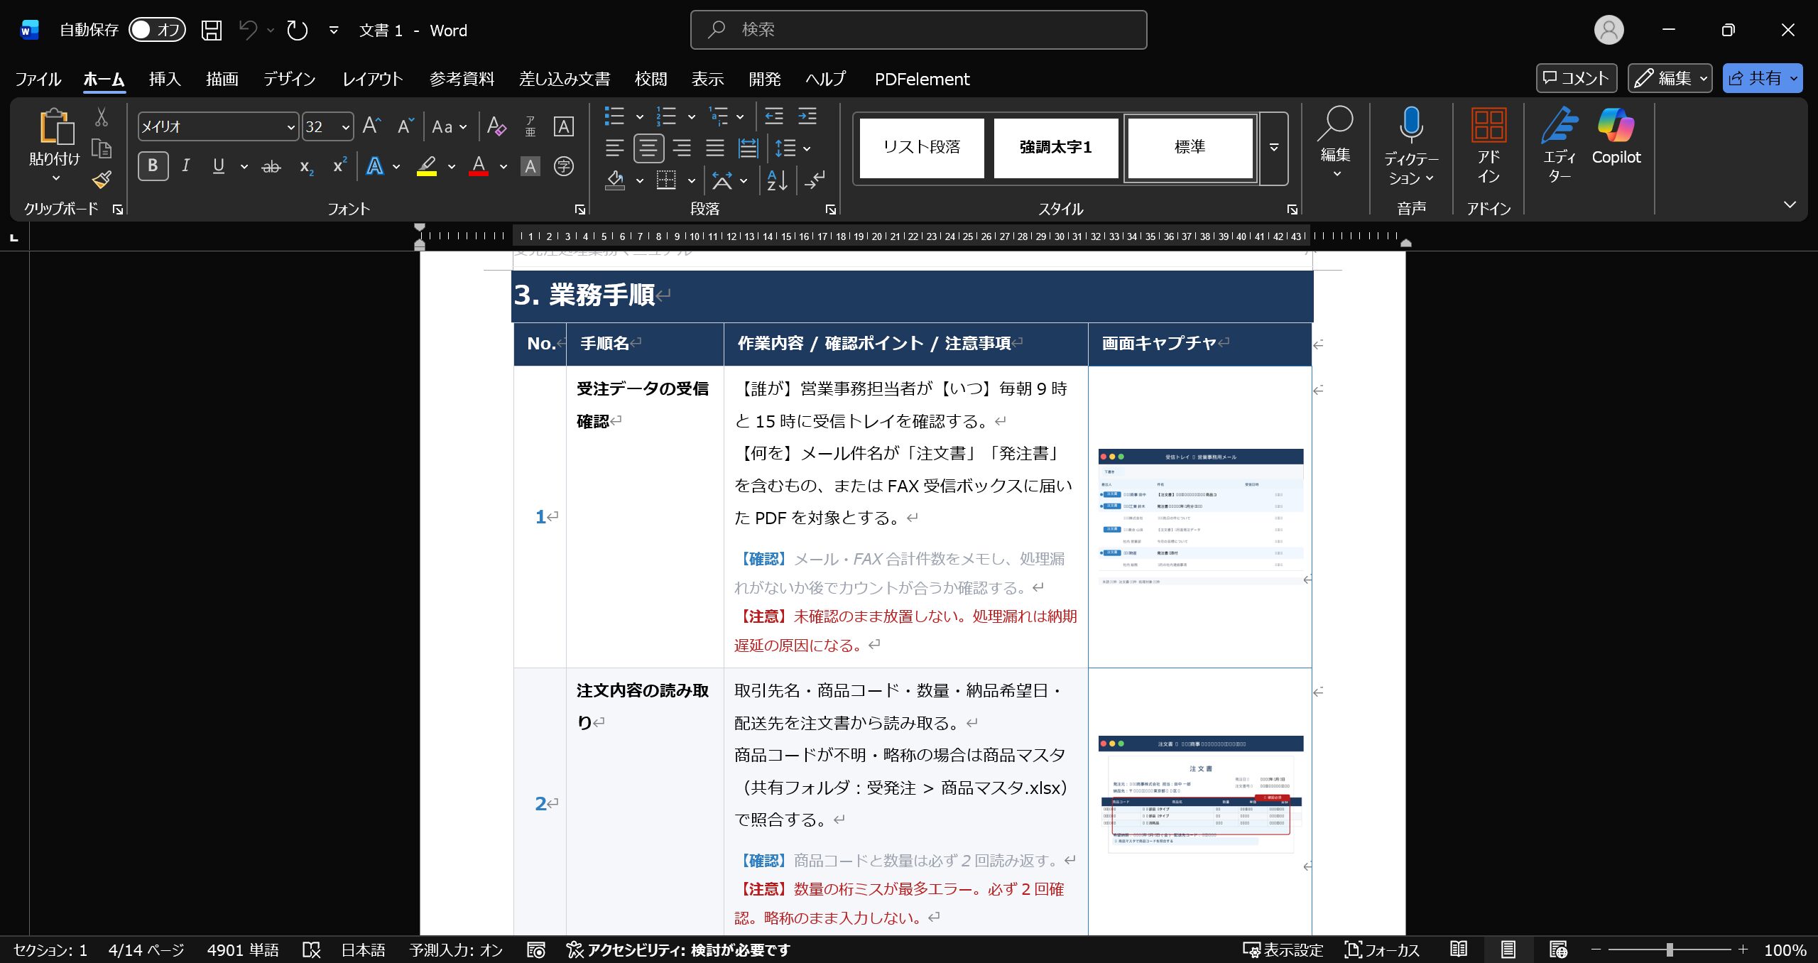Open the 挿入 (Insert) ribbon tab
1818x963 pixels.
point(165,79)
